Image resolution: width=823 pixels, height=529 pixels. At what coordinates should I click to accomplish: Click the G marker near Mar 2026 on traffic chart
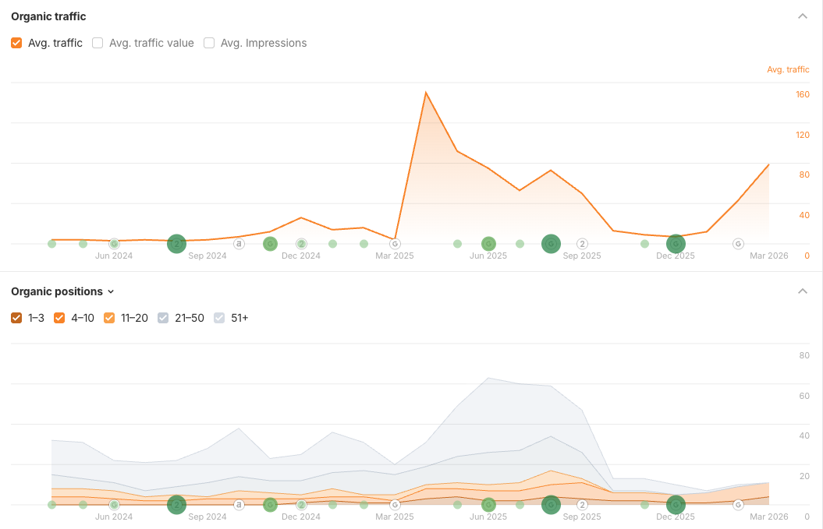738,243
